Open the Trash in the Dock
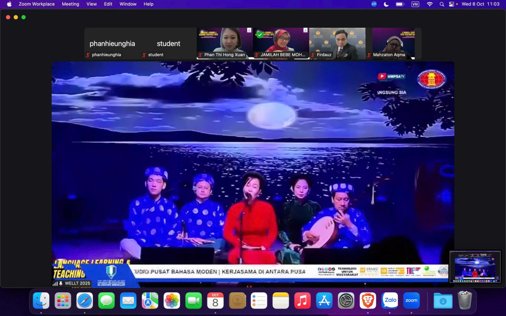506x316 pixels. [464, 300]
